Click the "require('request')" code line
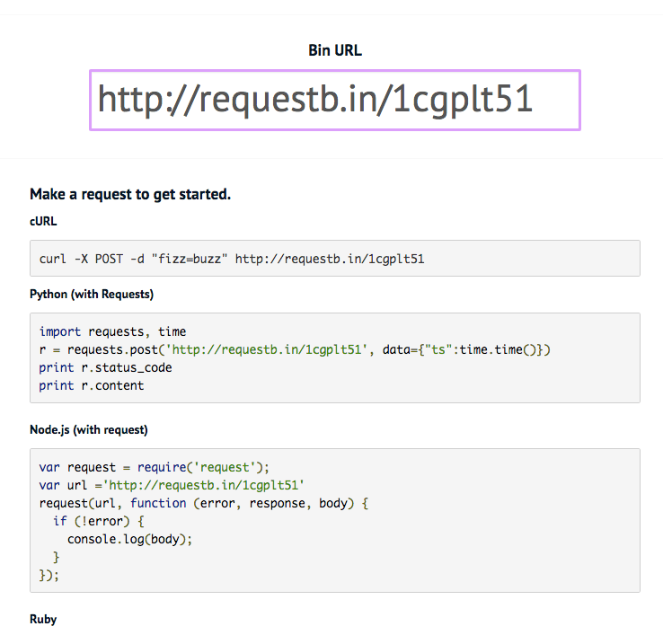 point(154,467)
